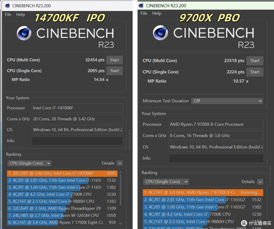Select 14700KF-window row 2 i7-1165 scoring 1532
Screen dimensions: 274x229
[x=62, y=180]
